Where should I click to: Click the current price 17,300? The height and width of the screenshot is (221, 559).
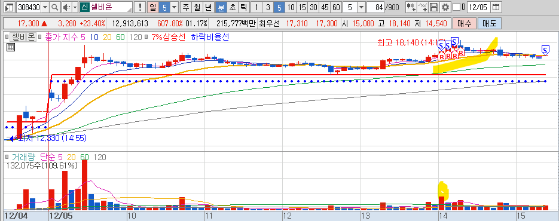pyautogui.click(x=28, y=24)
